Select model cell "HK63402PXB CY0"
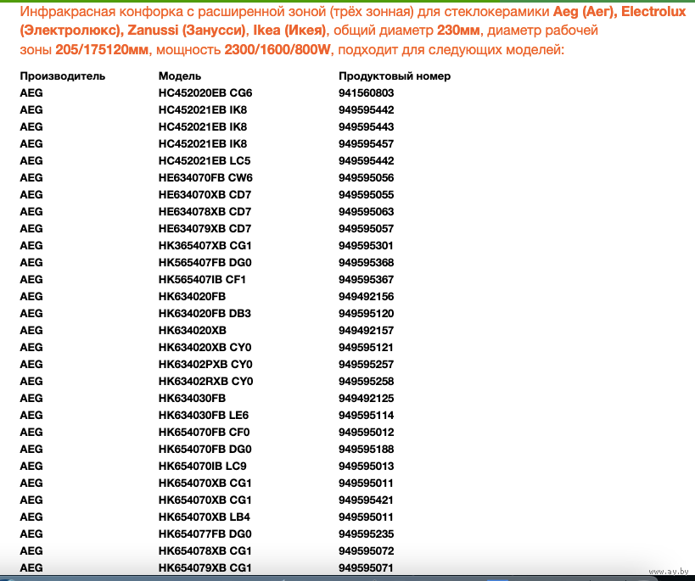 click(205, 364)
